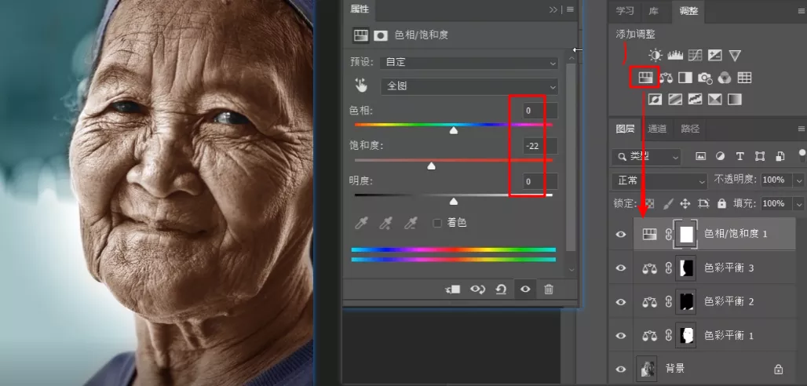Open the 属性 panel options menu
Screen dimensions: 807x386
coord(570,9)
